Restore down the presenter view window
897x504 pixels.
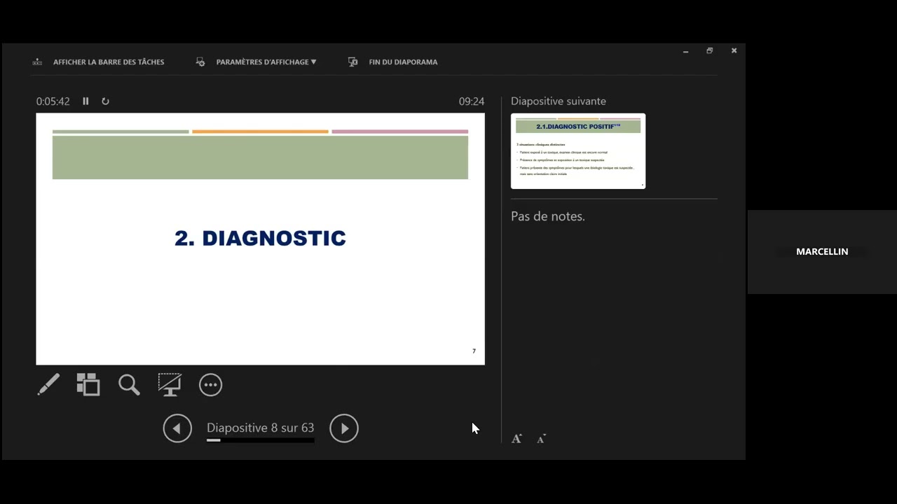click(709, 50)
